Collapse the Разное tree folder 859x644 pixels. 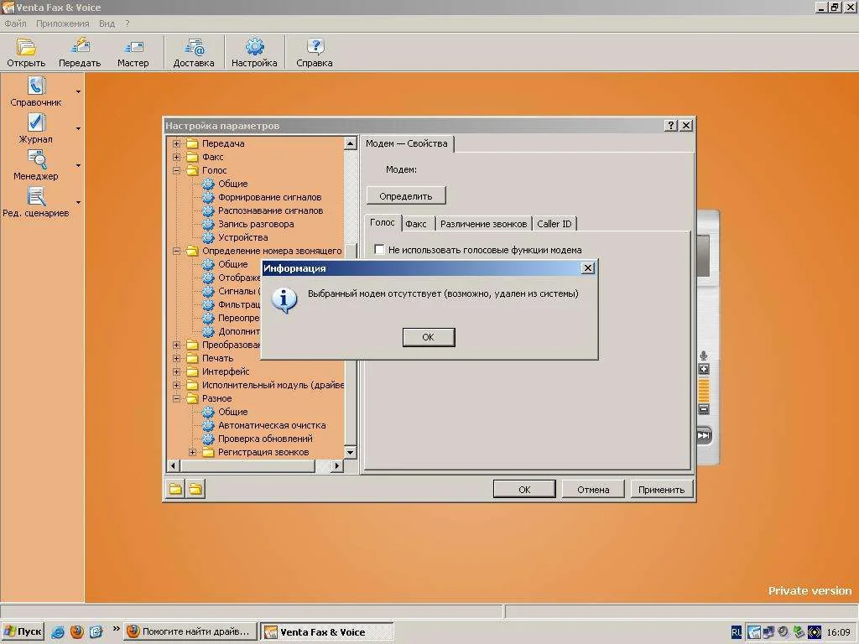pyautogui.click(x=176, y=398)
